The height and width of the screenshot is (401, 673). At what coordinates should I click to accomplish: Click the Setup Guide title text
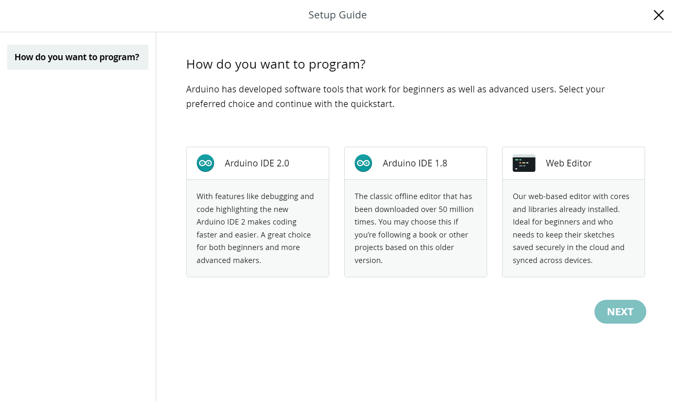tap(338, 15)
